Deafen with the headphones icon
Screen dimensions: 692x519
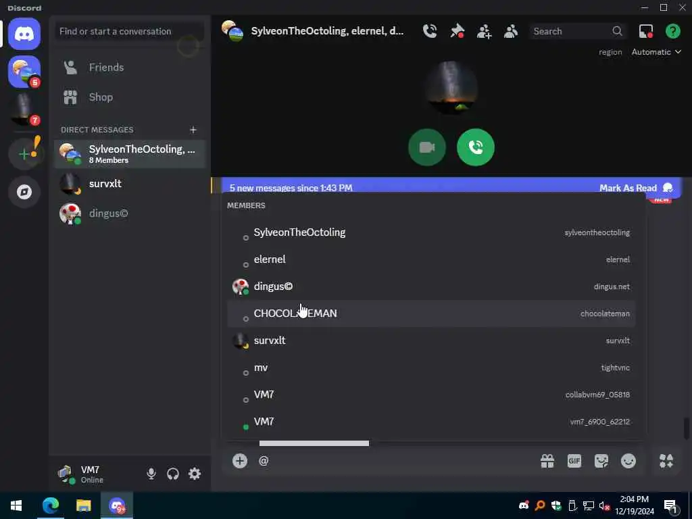tap(173, 474)
